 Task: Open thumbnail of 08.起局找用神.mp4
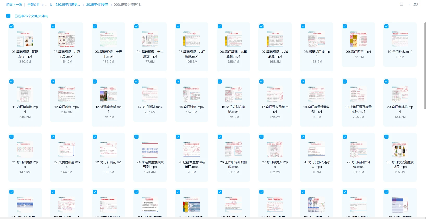pos(317,39)
